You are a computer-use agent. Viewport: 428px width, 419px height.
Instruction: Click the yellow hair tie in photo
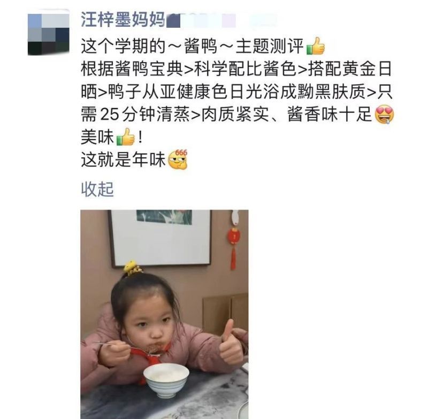[132, 268]
